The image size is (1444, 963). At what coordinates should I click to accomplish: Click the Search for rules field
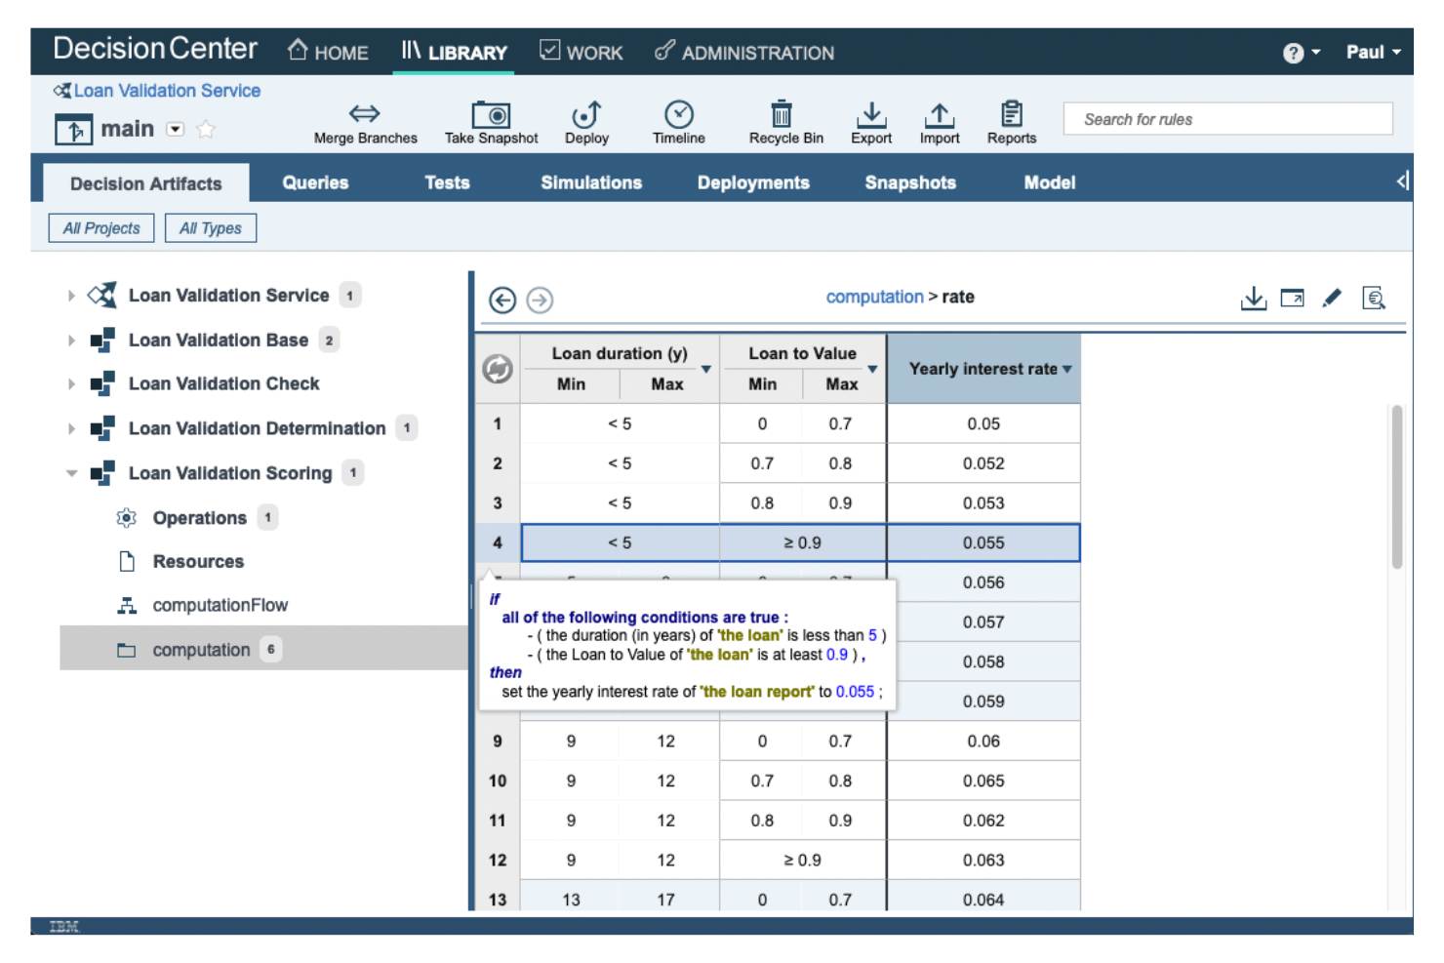click(1227, 119)
